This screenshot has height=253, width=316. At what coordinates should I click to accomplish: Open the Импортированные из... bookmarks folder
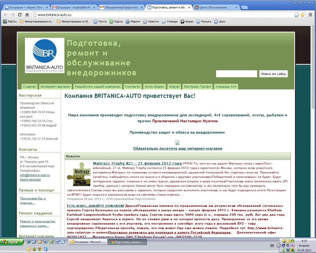pyautogui.click(x=37, y=21)
